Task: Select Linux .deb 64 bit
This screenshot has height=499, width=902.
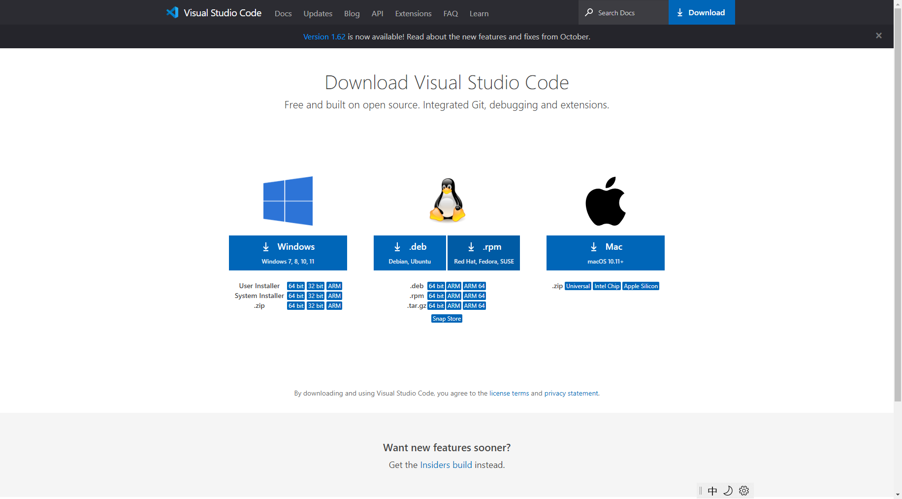Action: click(x=436, y=286)
